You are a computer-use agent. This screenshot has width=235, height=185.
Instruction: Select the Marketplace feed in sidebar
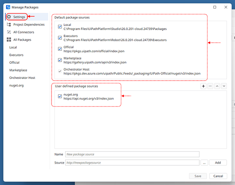[18, 70]
